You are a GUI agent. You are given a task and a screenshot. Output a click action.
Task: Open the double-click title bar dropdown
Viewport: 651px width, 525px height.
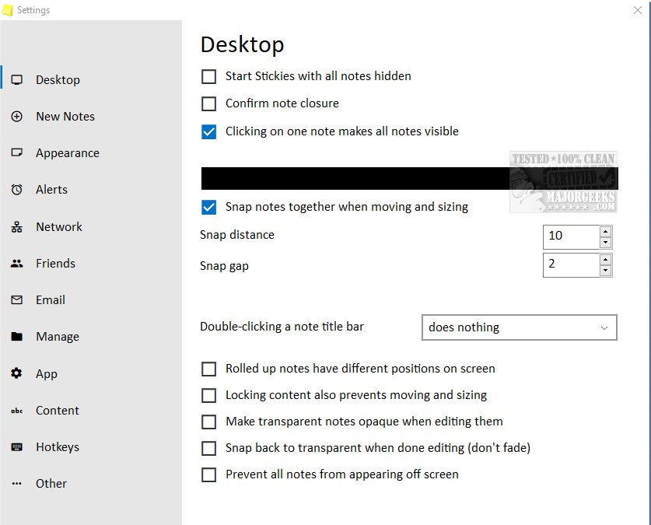pos(519,327)
